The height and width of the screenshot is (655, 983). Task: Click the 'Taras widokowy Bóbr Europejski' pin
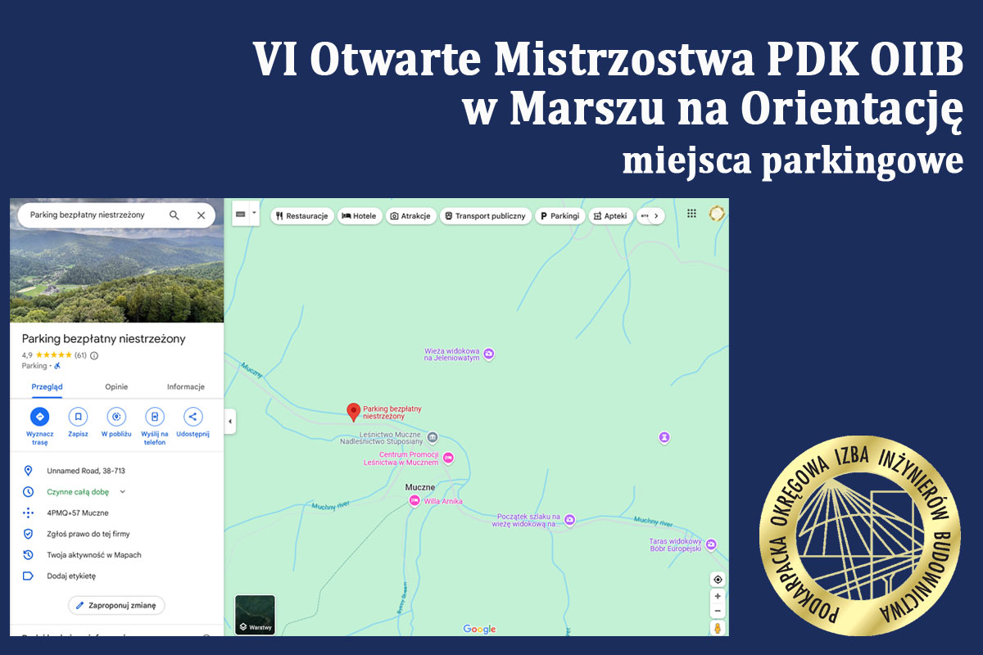point(711,544)
